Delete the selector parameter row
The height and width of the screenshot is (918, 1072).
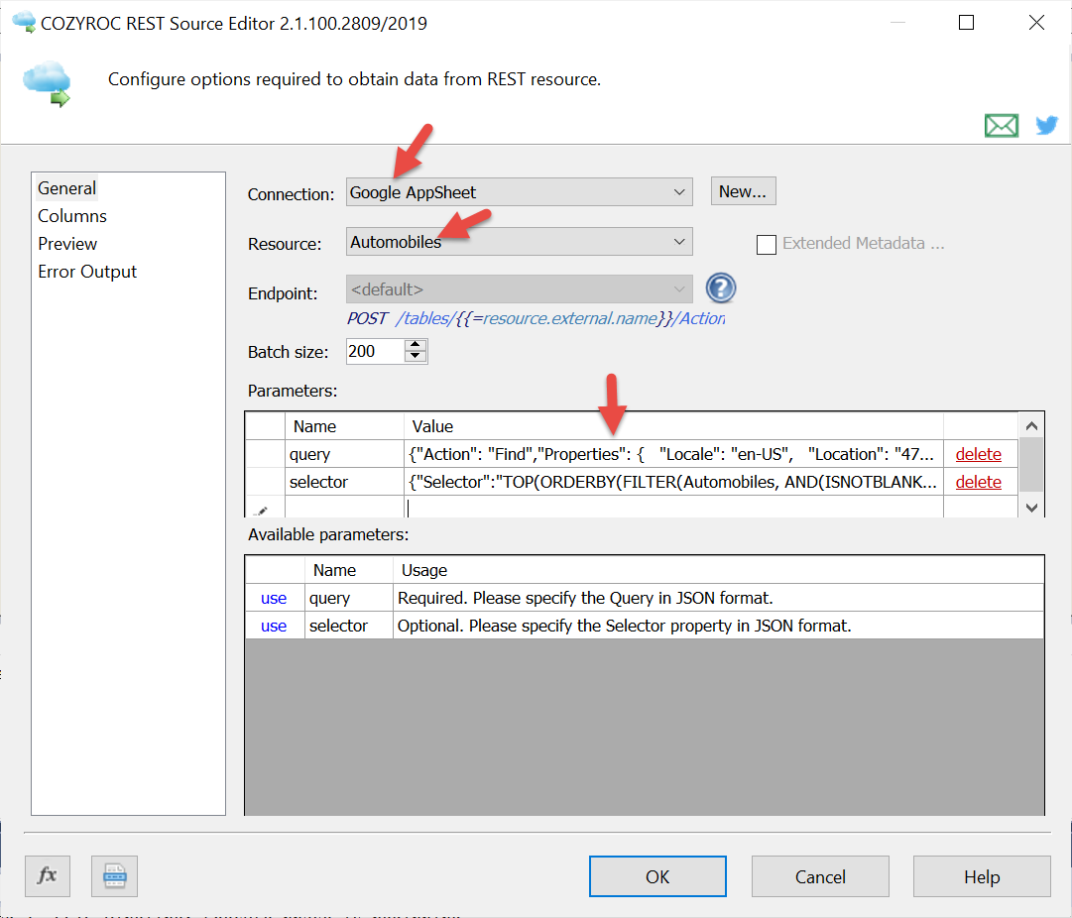tap(978, 482)
